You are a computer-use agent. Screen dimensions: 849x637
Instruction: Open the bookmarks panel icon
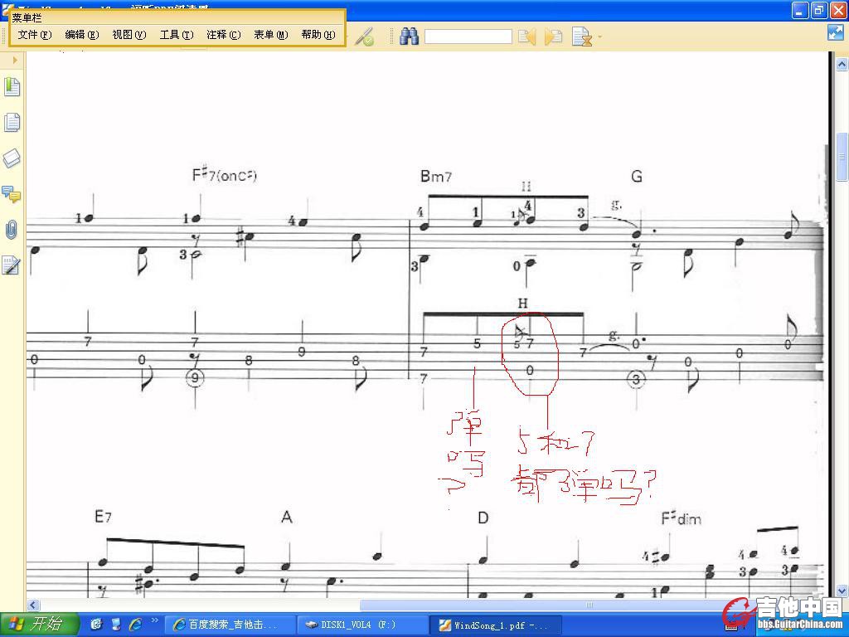pos(12,86)
